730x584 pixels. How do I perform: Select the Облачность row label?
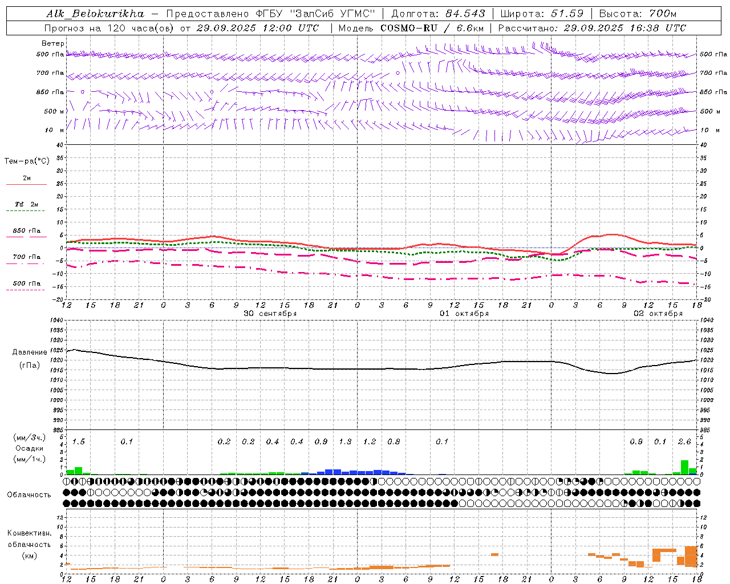pyautogui.click(x=29, y=495)
